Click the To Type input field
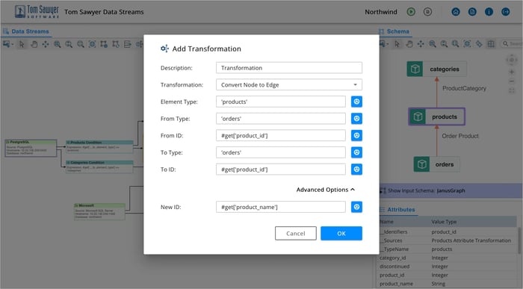523x289 pixels. click(x=281, y=152)
